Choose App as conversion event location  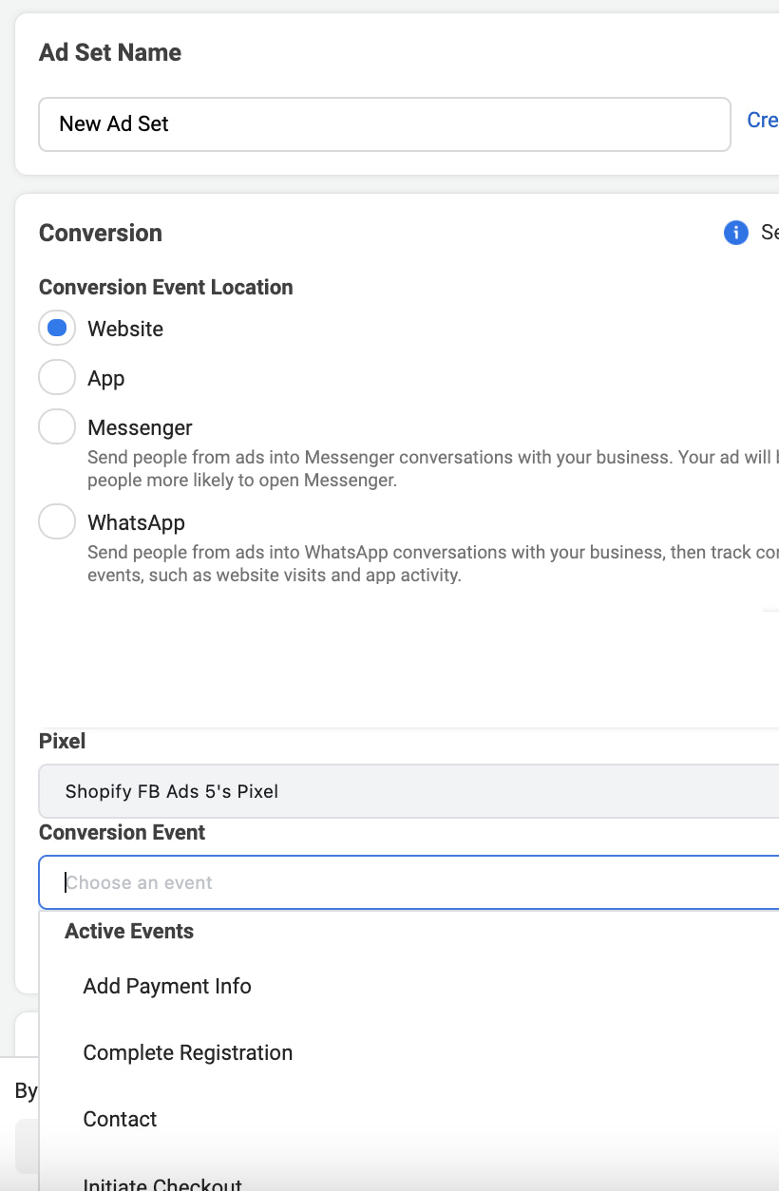(x=57, y=377)
